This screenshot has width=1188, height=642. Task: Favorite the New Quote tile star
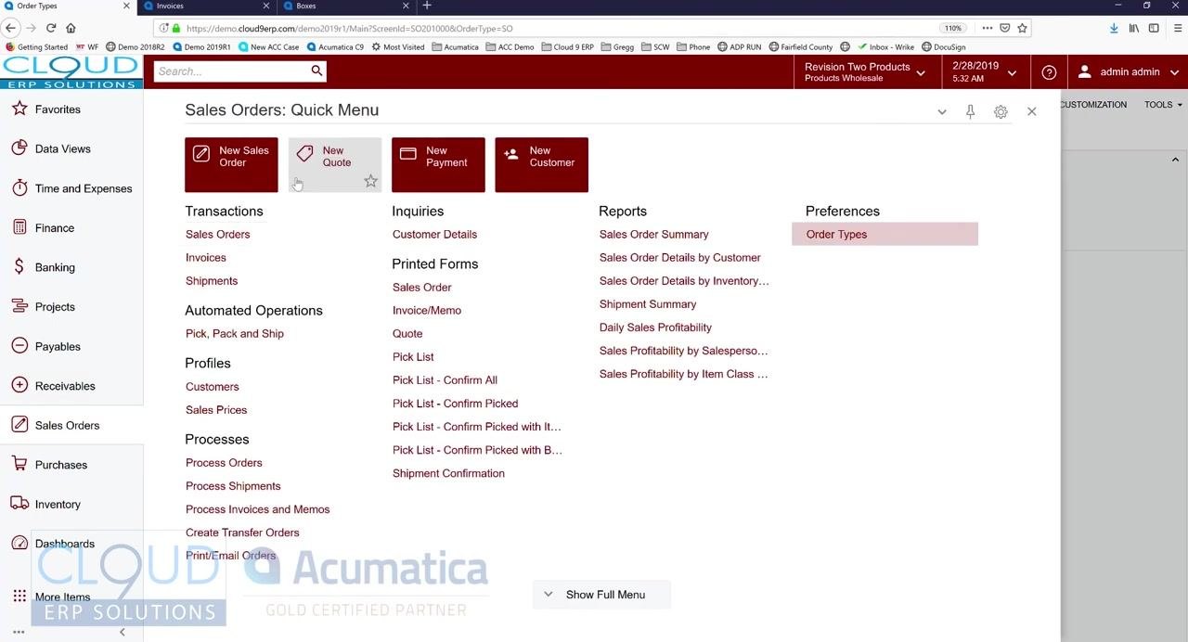370,181
